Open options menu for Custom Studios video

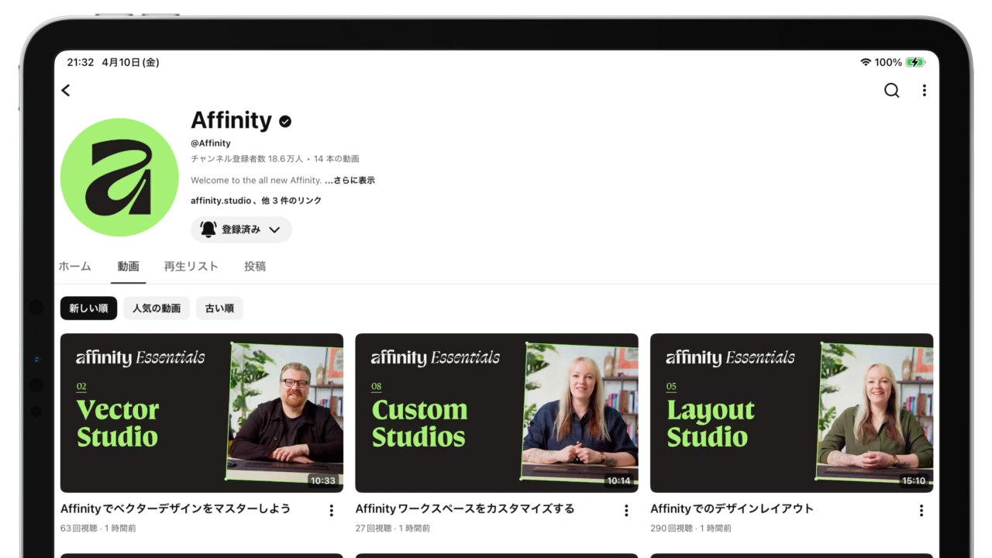pos(626,510)
